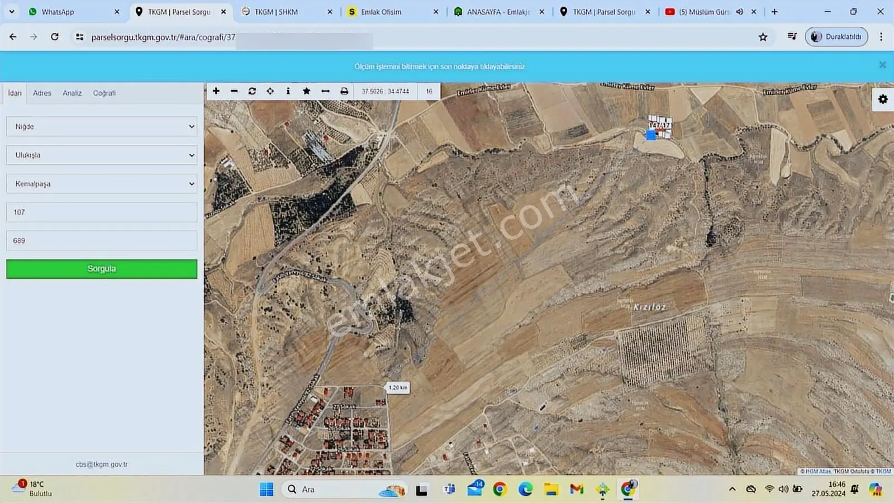
Task: Zoom in the map with plus icon
Action: tap(216, 91)
